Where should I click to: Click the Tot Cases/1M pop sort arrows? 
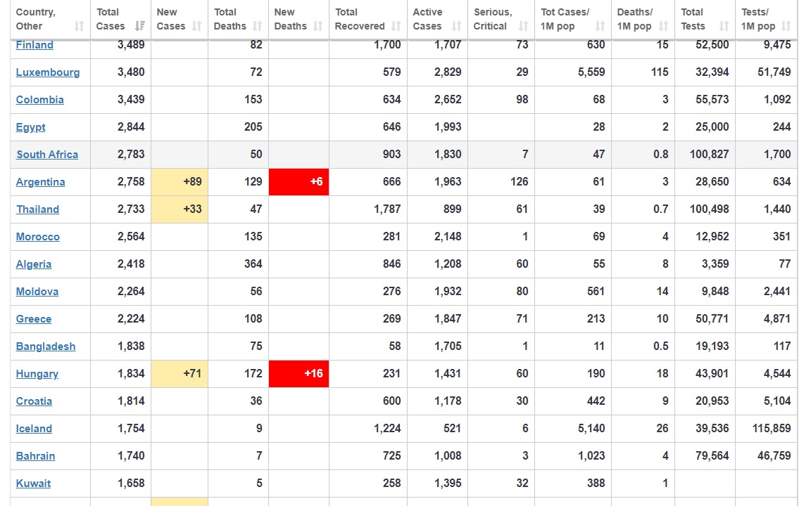(600, 26)
